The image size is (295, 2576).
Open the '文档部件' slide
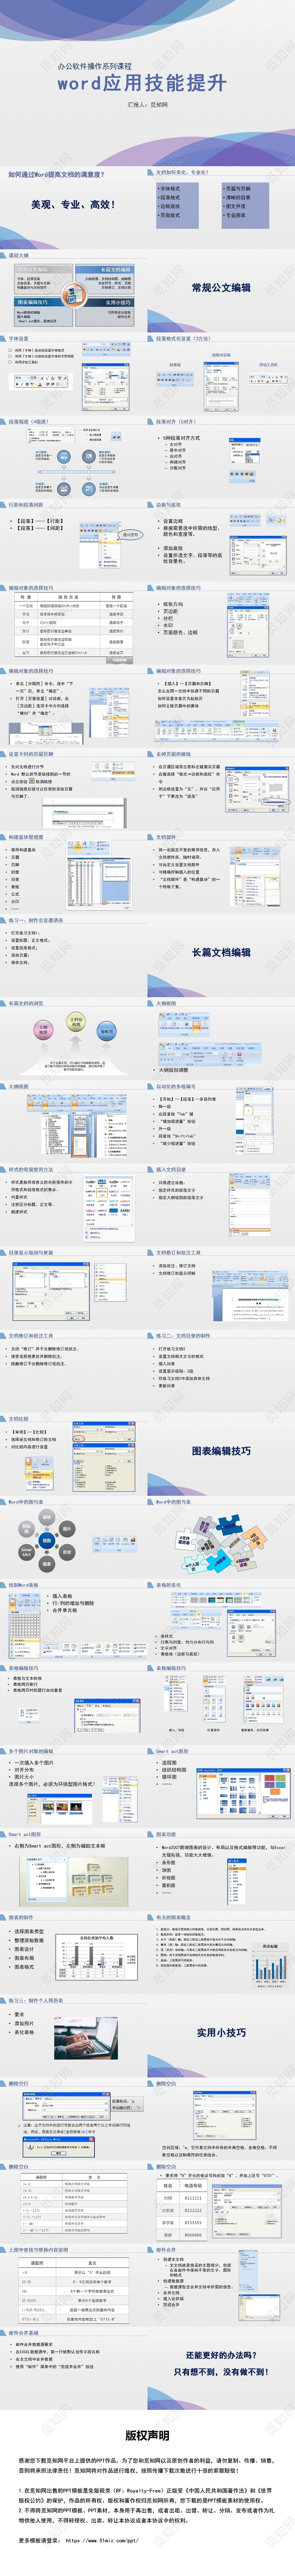(x=221, y=873)
